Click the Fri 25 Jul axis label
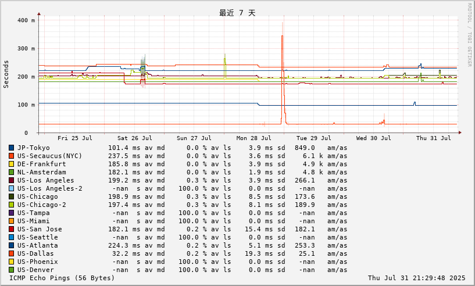Screen dimensions: 475x286 (x=75, y=138)
